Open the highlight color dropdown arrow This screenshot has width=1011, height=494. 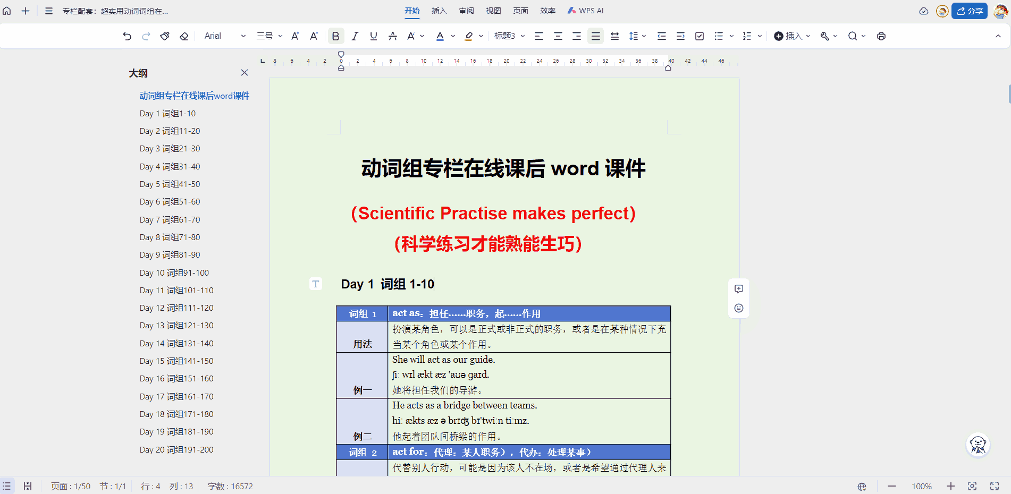pos(481,36)
